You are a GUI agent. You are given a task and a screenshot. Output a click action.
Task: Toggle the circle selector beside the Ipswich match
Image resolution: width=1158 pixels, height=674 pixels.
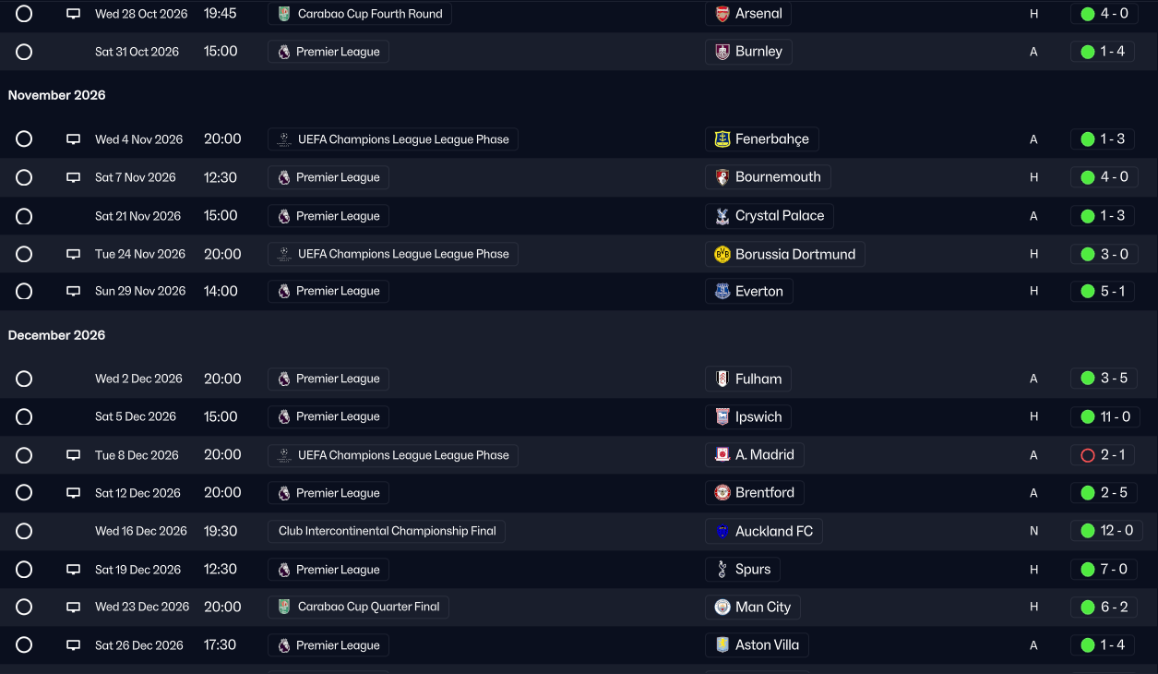pos(24,416)
